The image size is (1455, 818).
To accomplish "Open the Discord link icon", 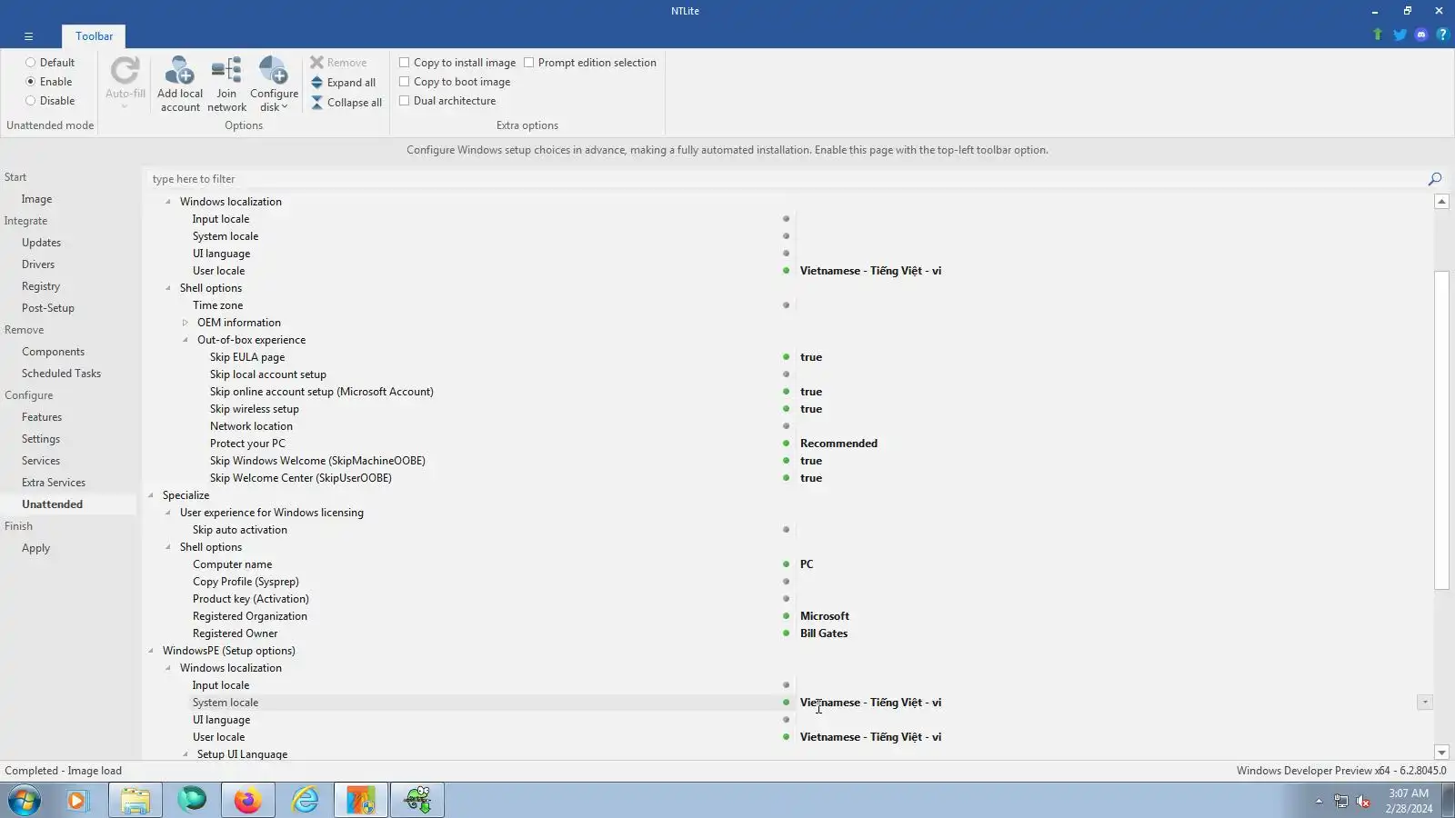I will pos(1421,35).
